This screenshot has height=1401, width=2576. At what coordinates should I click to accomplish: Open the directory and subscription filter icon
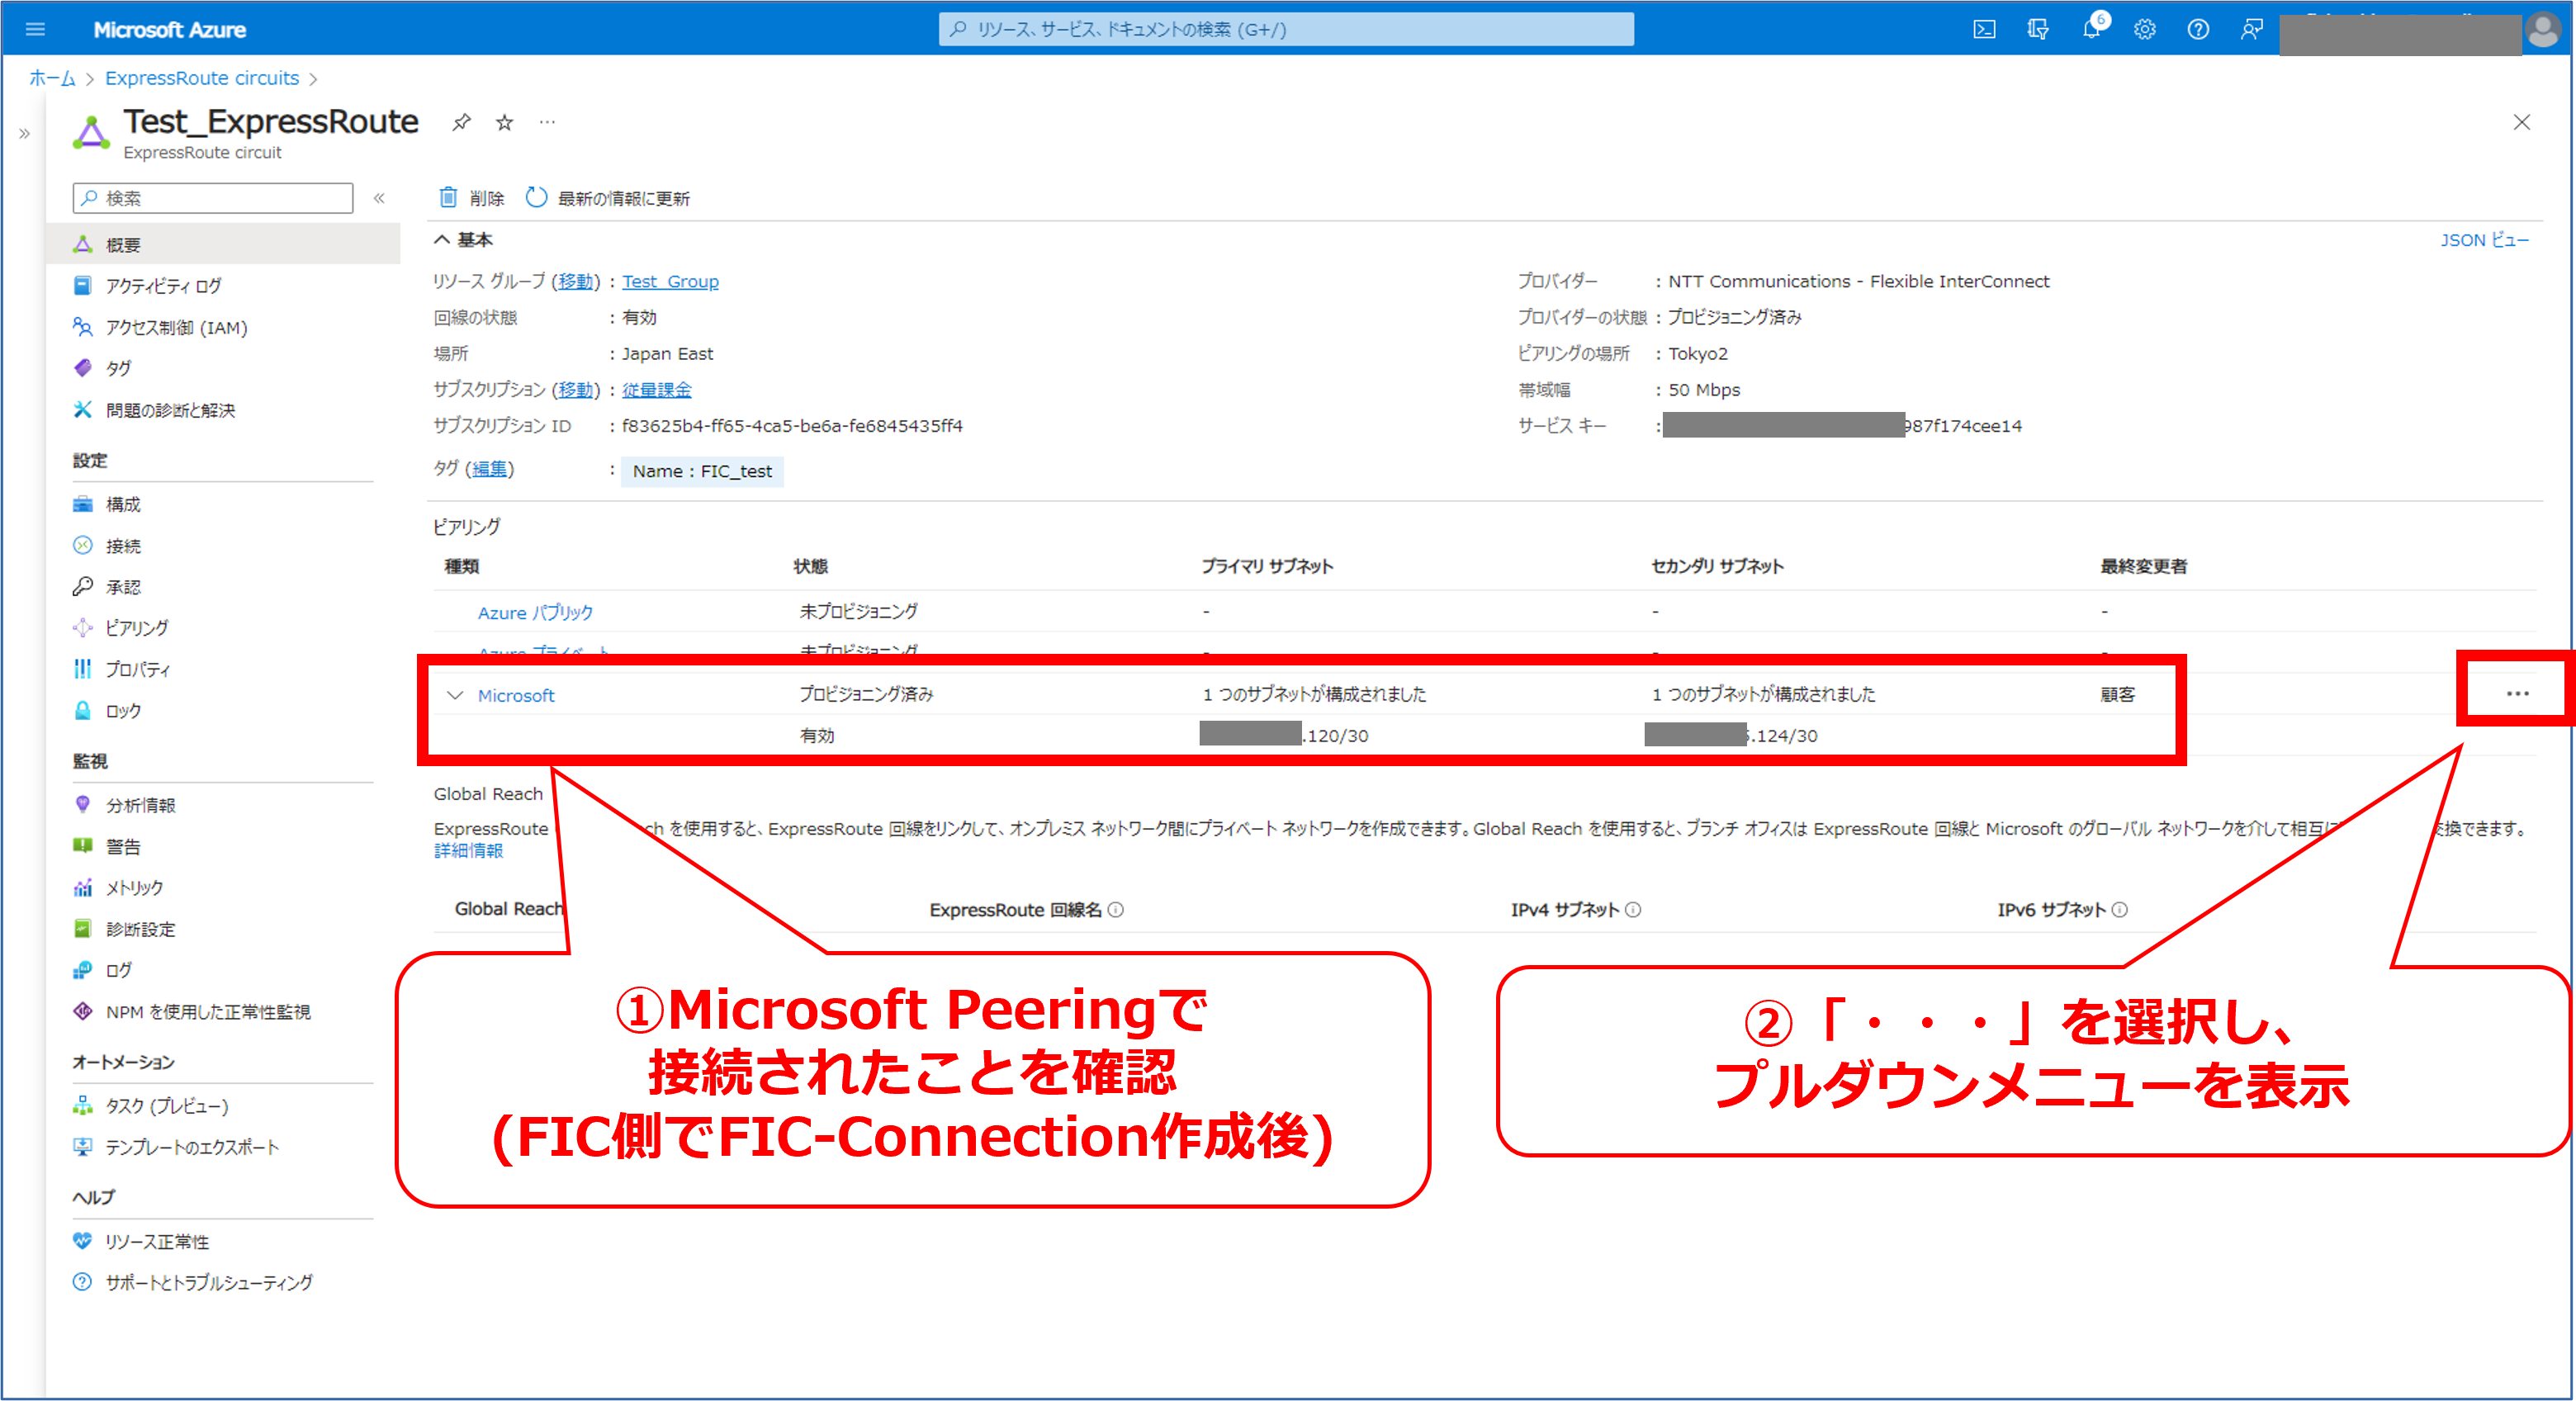click(x=2037, y=29)
